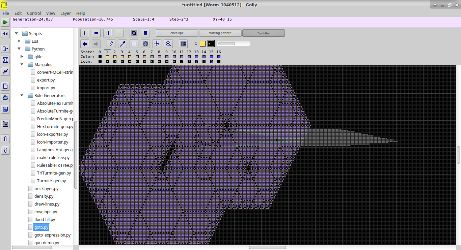This screenshot has width=461, height=250.
Task: Open the Layer menu
Action: point(65,13)
